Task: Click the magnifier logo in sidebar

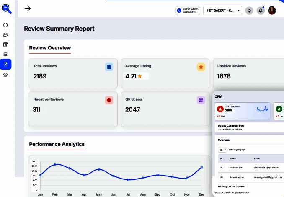Action: (7, 8)
